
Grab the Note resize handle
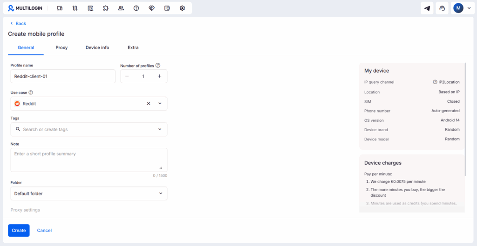pos(161,168)
